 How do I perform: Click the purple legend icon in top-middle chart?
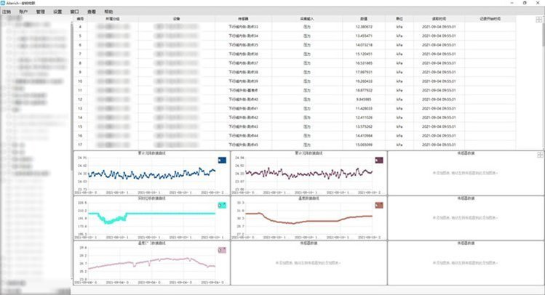(x=379, y=159)
